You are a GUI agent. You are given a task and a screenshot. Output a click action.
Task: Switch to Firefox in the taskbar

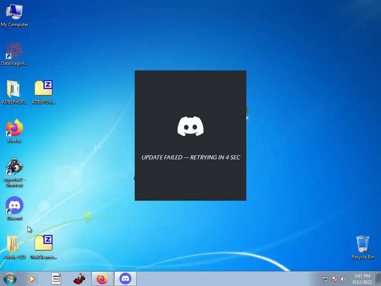tap(102, 279)
